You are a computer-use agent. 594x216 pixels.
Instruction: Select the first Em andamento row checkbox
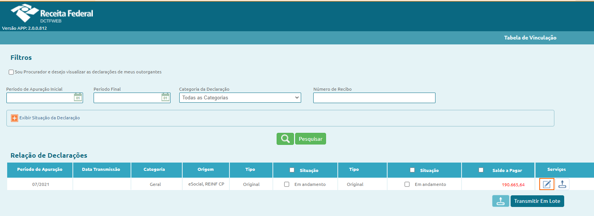click(287, 184)
